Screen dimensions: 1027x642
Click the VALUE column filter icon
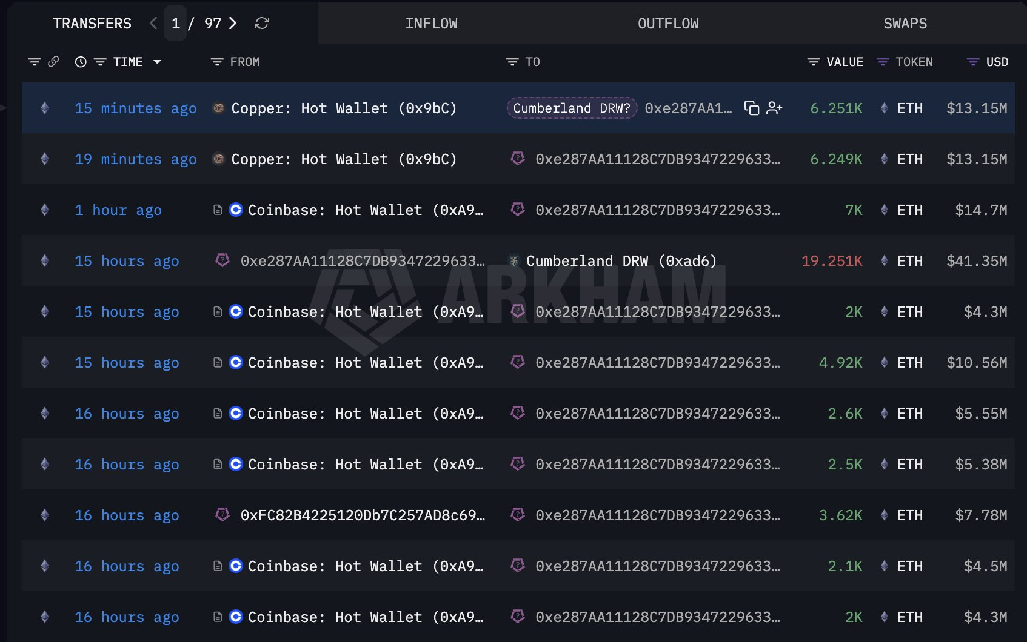(x=814, y=62)
